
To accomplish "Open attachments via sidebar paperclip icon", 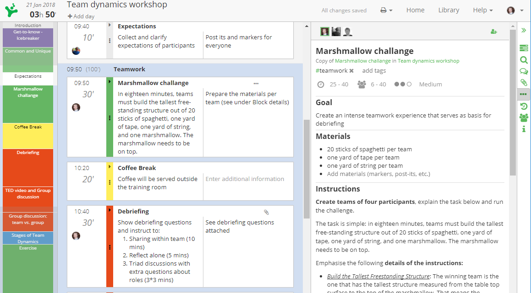I will [x=524, y=83].
